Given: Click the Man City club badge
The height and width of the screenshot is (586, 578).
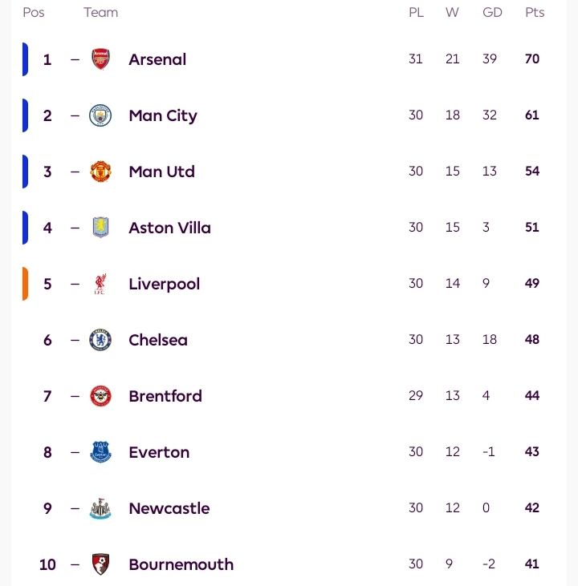Looking at the screenshot, I should pos(100,115).
